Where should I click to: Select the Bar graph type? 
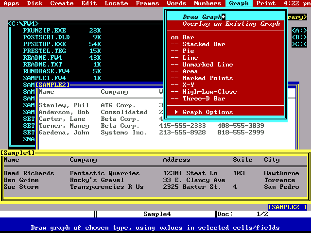click(188, 37)
